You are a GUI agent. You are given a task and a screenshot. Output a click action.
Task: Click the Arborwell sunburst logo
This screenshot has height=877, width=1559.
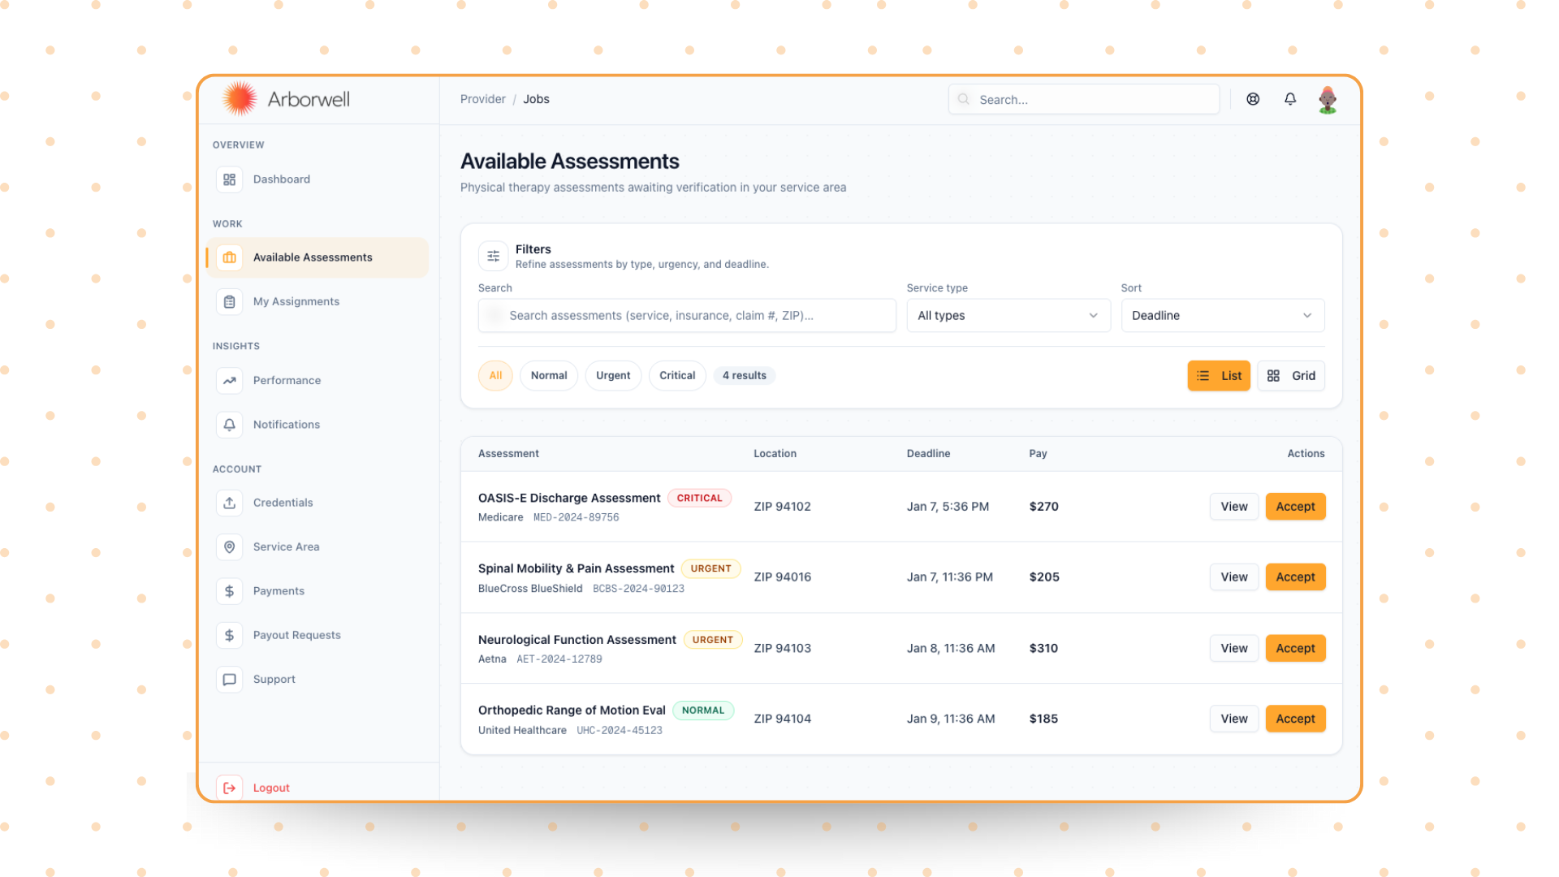(x=240, y=99)
